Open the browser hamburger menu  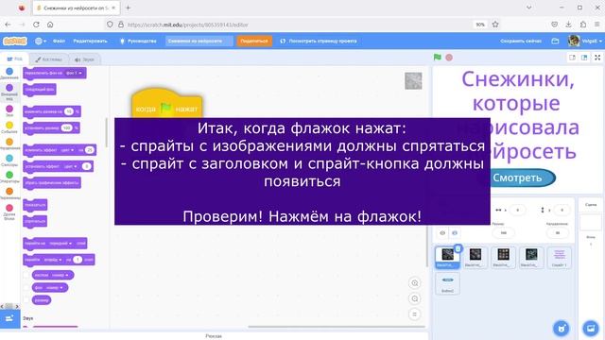click(596, 25)
